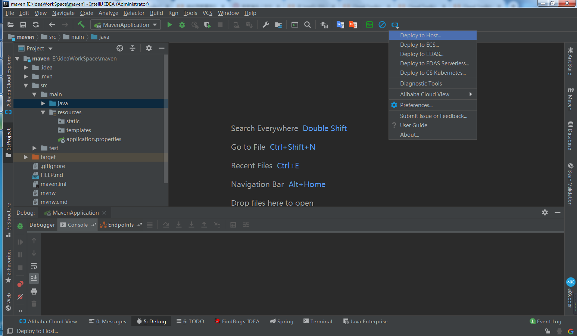Click the green monitor toolbar icon
Screen dimensions: 577x336
click(369, 25)
